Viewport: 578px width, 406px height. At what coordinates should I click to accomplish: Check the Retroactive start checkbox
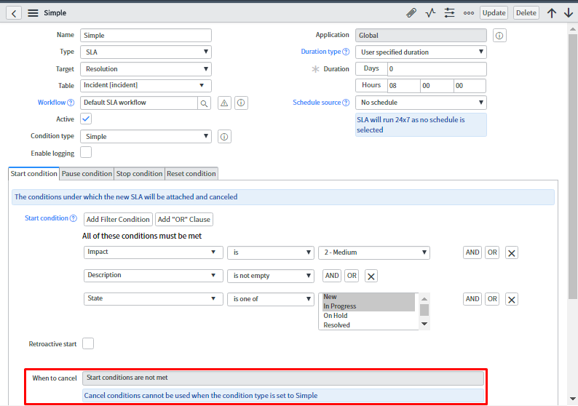(x=88, y=343)
